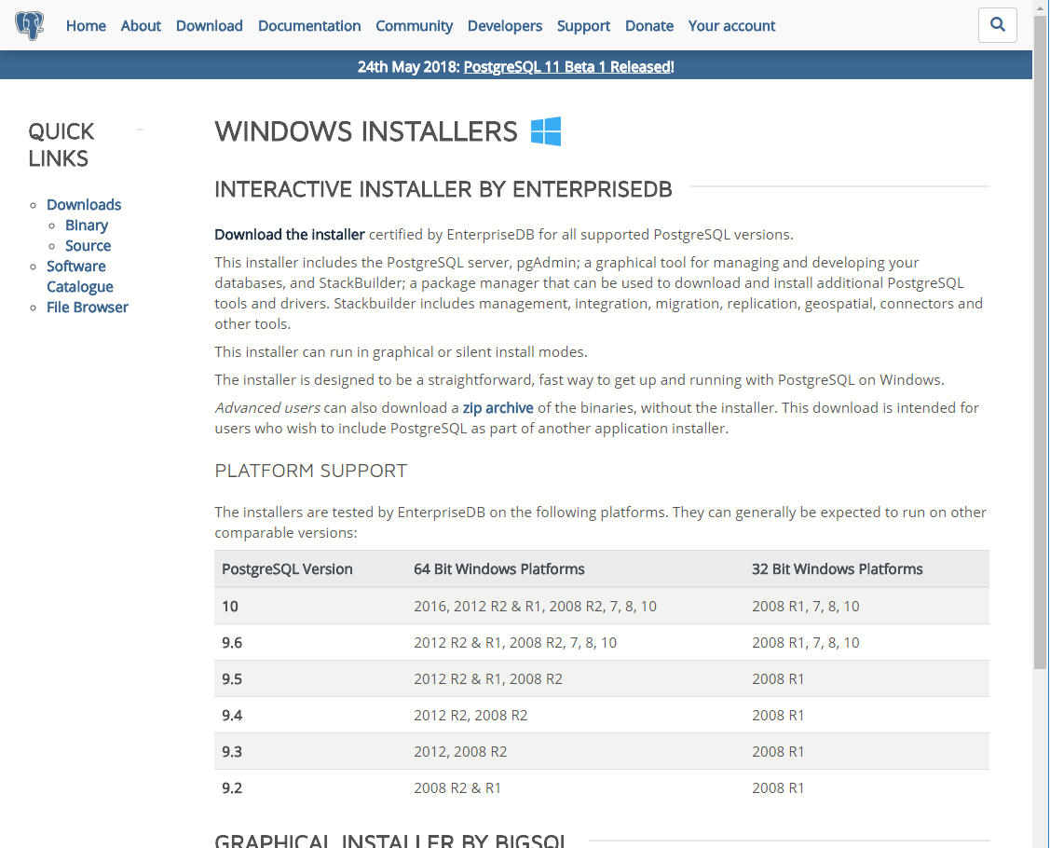Click the Download the installer link
This screenshot has height=848, width=1050.
289,235
